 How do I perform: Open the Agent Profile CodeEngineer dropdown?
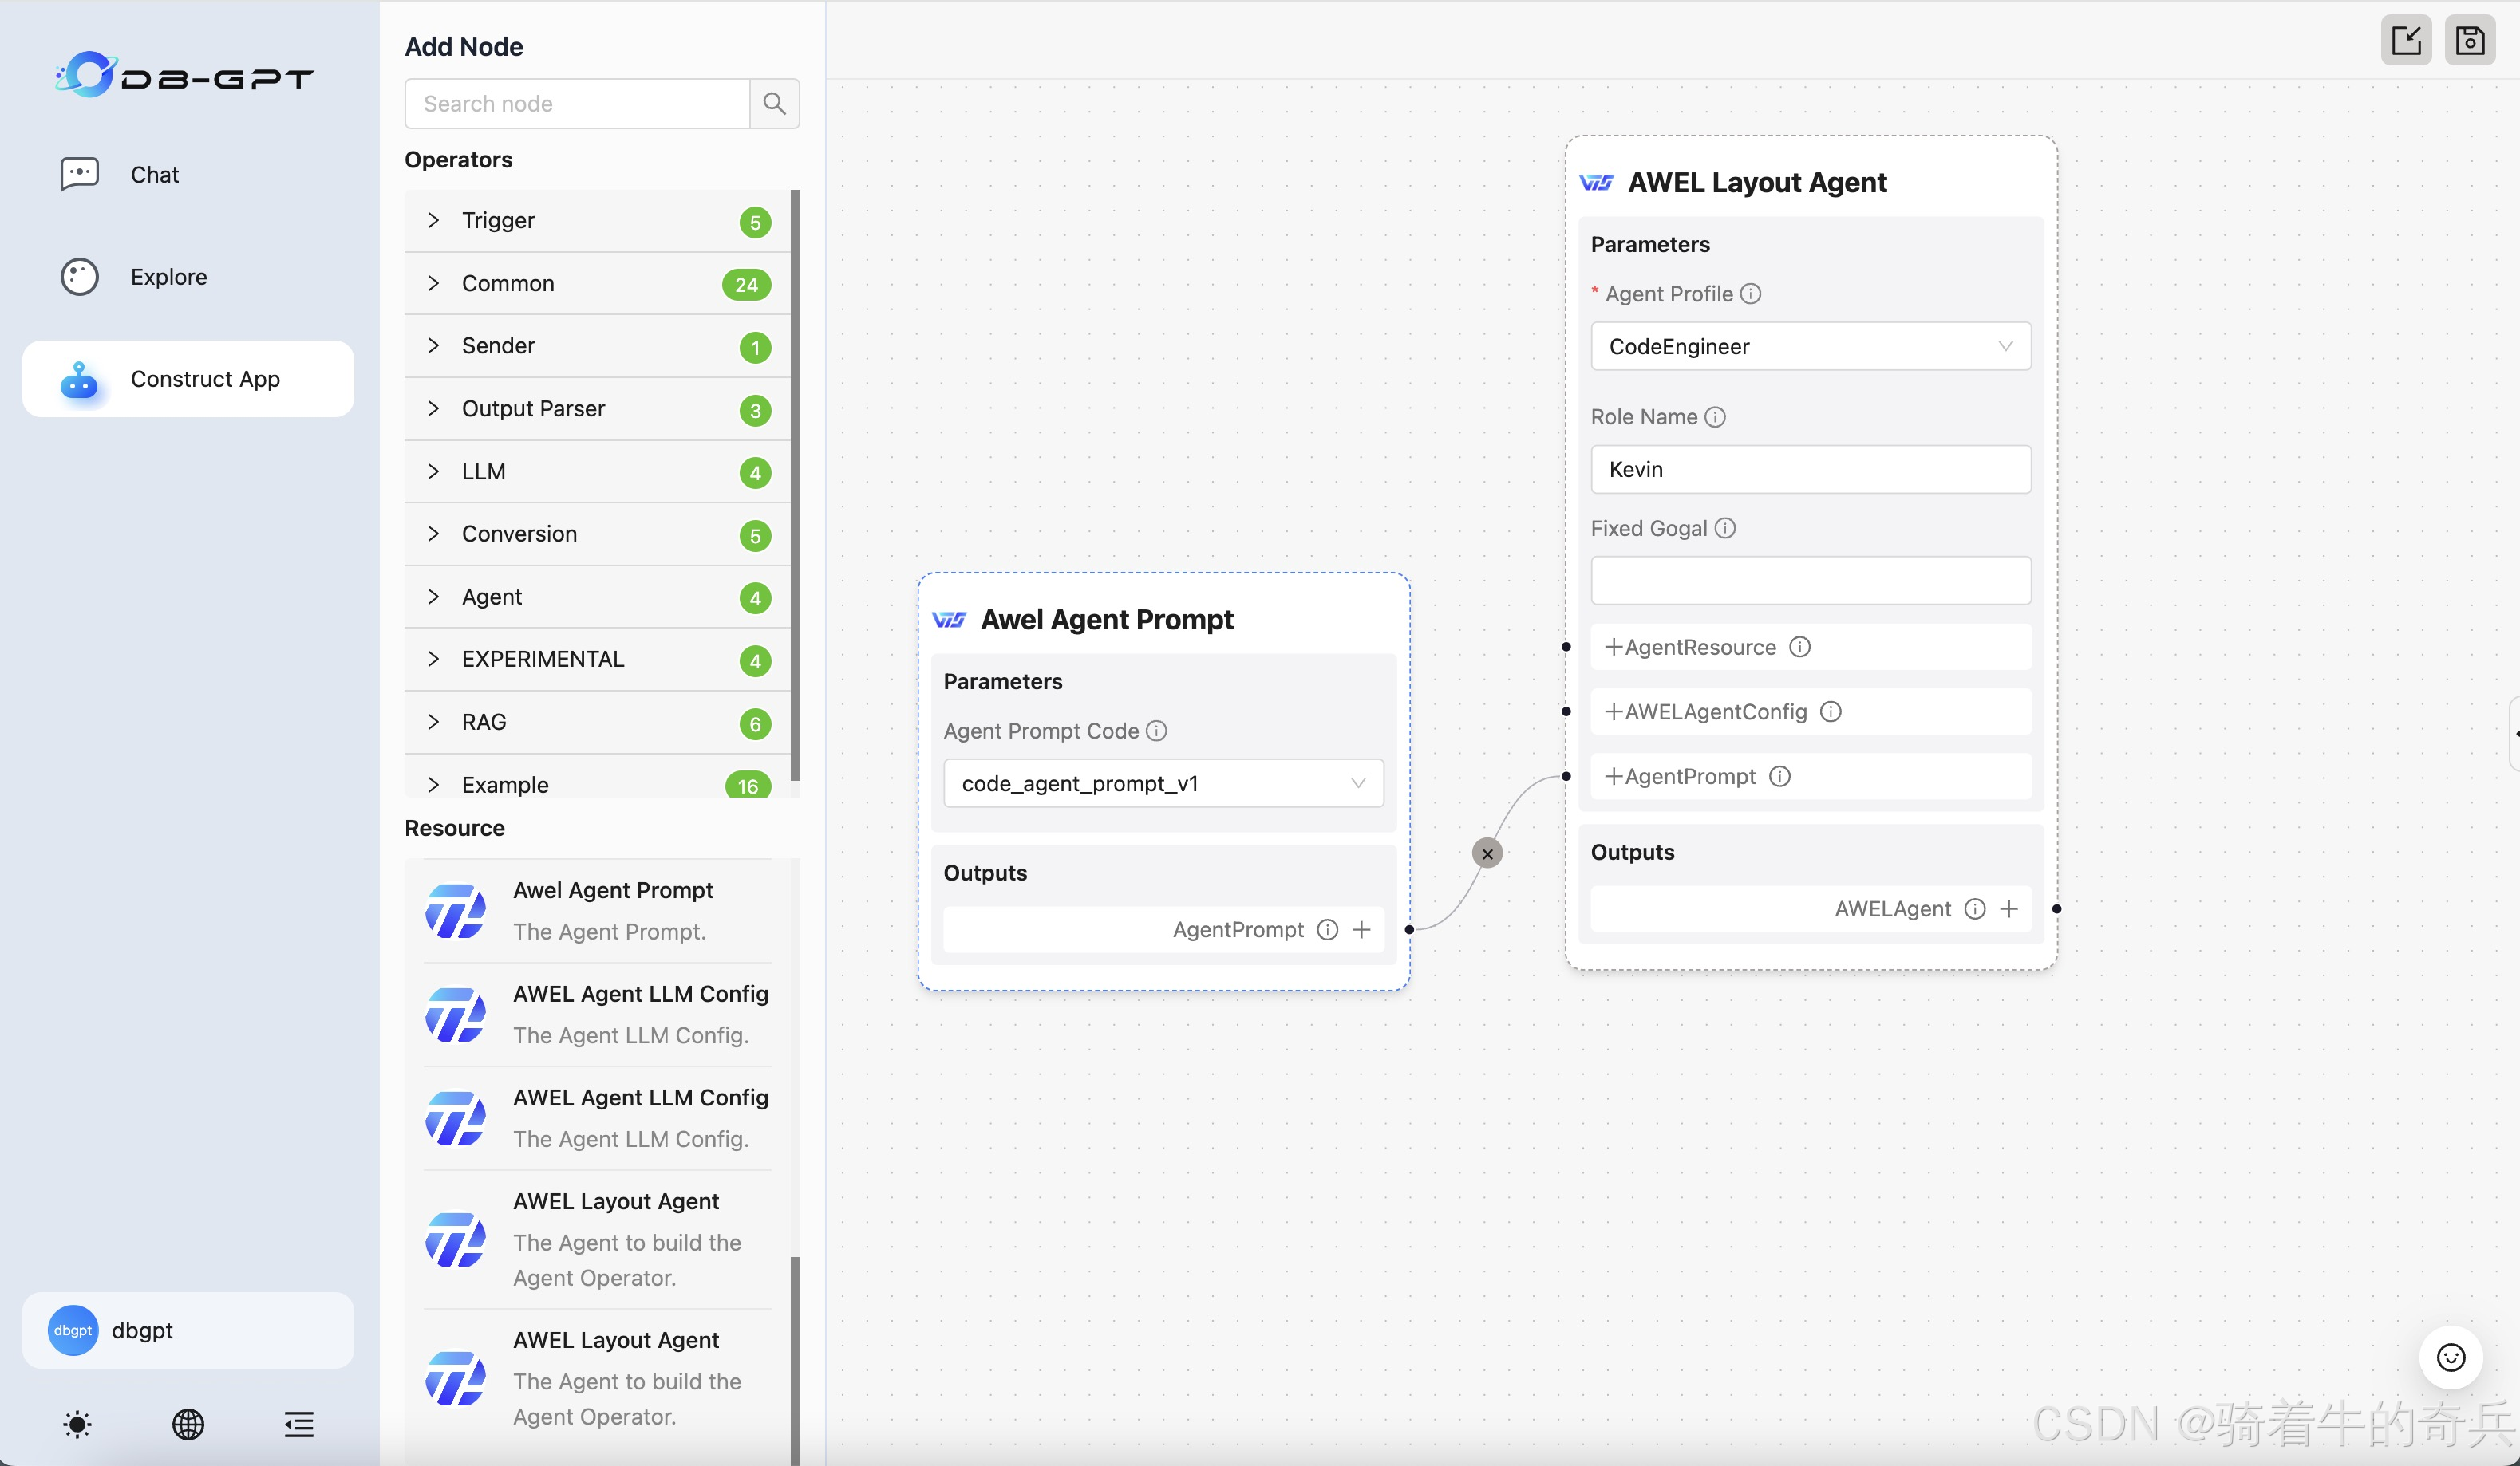(1810, 347)
